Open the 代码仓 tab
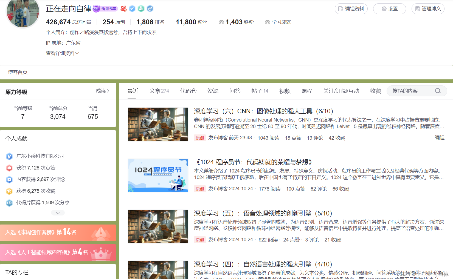 [188, 91]
